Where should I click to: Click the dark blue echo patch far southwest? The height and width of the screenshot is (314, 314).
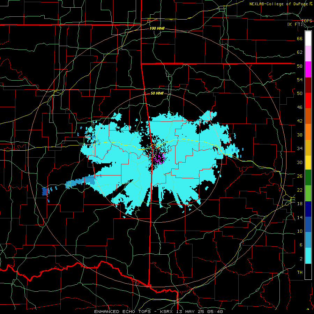click(x=45, y=192)
